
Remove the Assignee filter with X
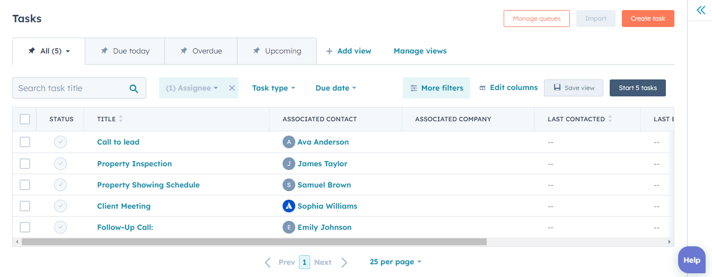click(x=232, y=88)
